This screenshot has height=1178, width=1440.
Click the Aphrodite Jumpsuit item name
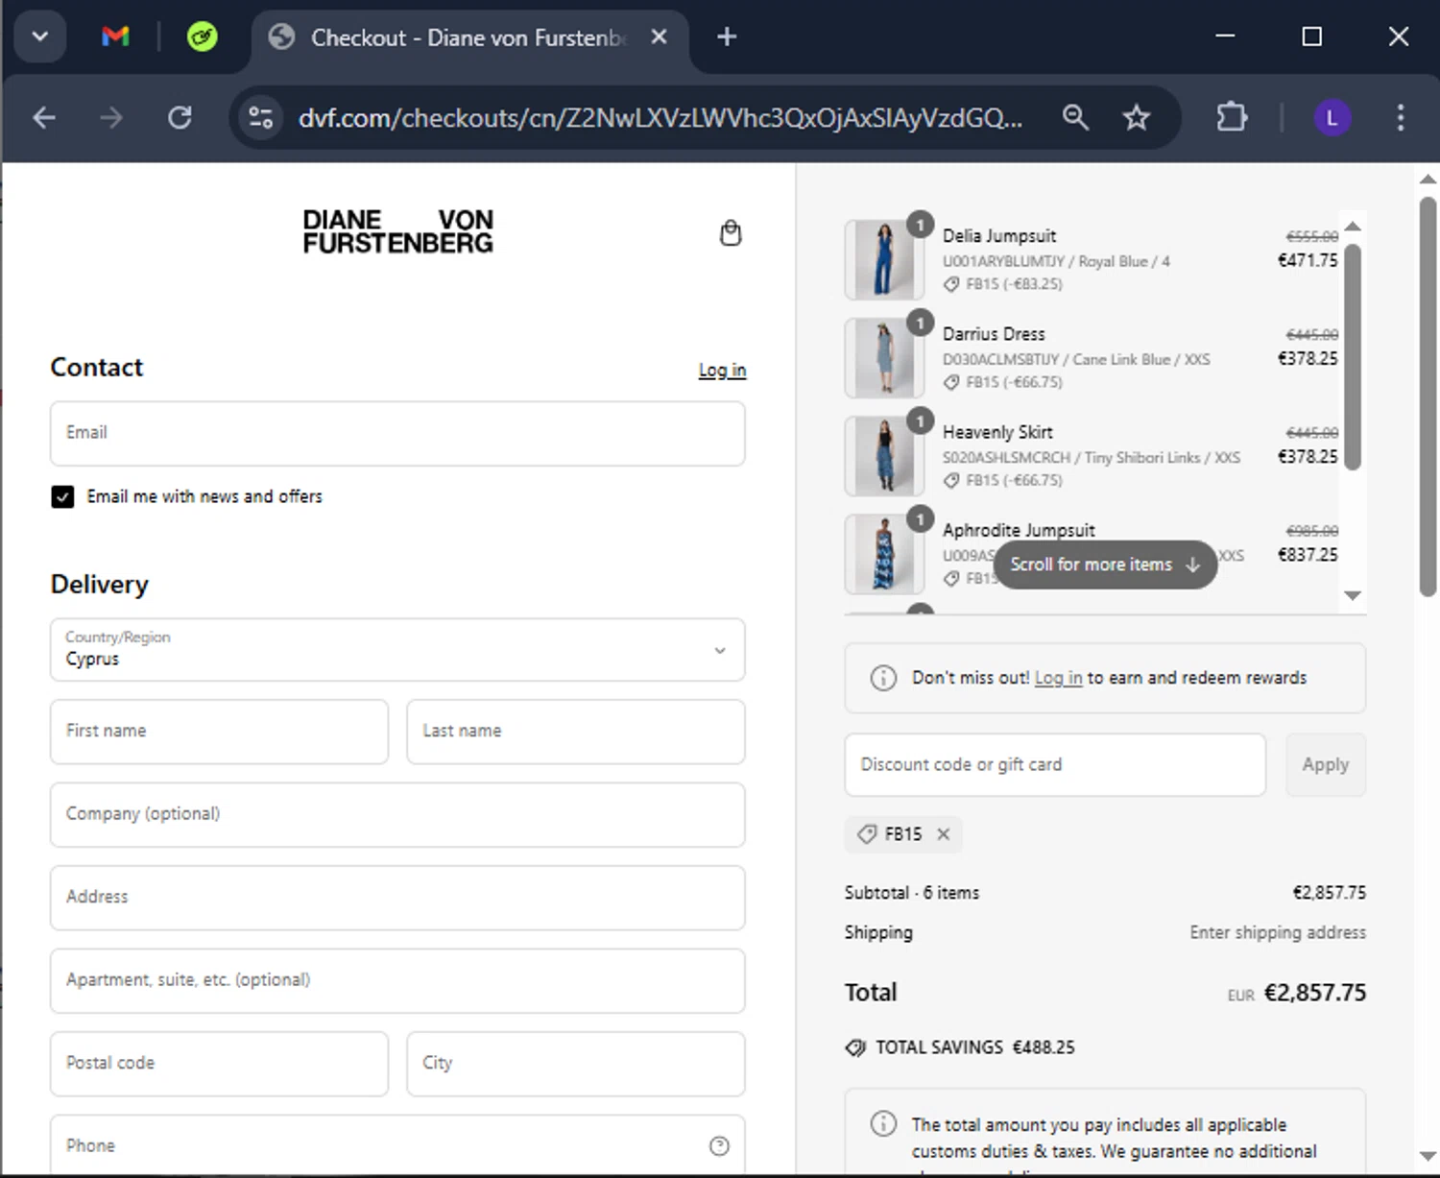pos(1019,530)
